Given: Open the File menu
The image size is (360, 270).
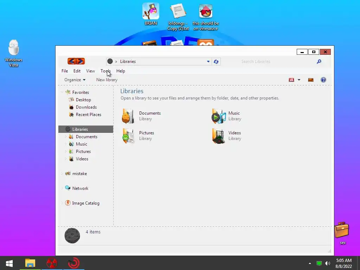Looking at the screenshot, I should click(65, 71).
